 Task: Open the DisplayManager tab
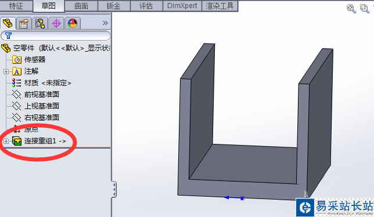point(73,23)
